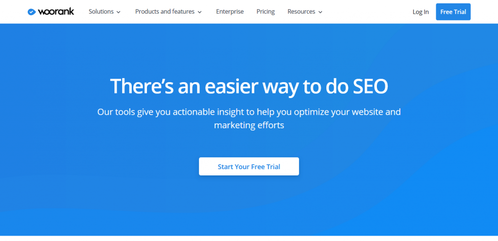Expand the chevron beside Products and features

(199, 12)
